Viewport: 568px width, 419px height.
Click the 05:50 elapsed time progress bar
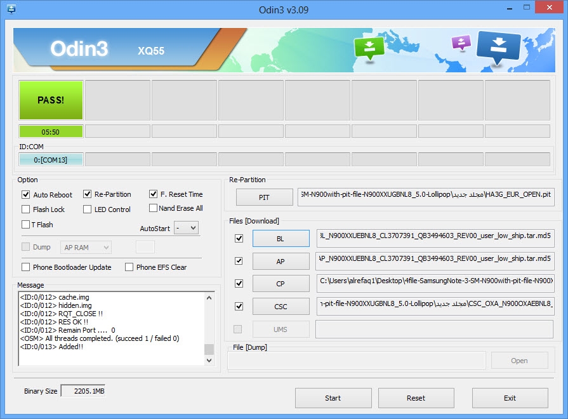[x=51, y=131]
